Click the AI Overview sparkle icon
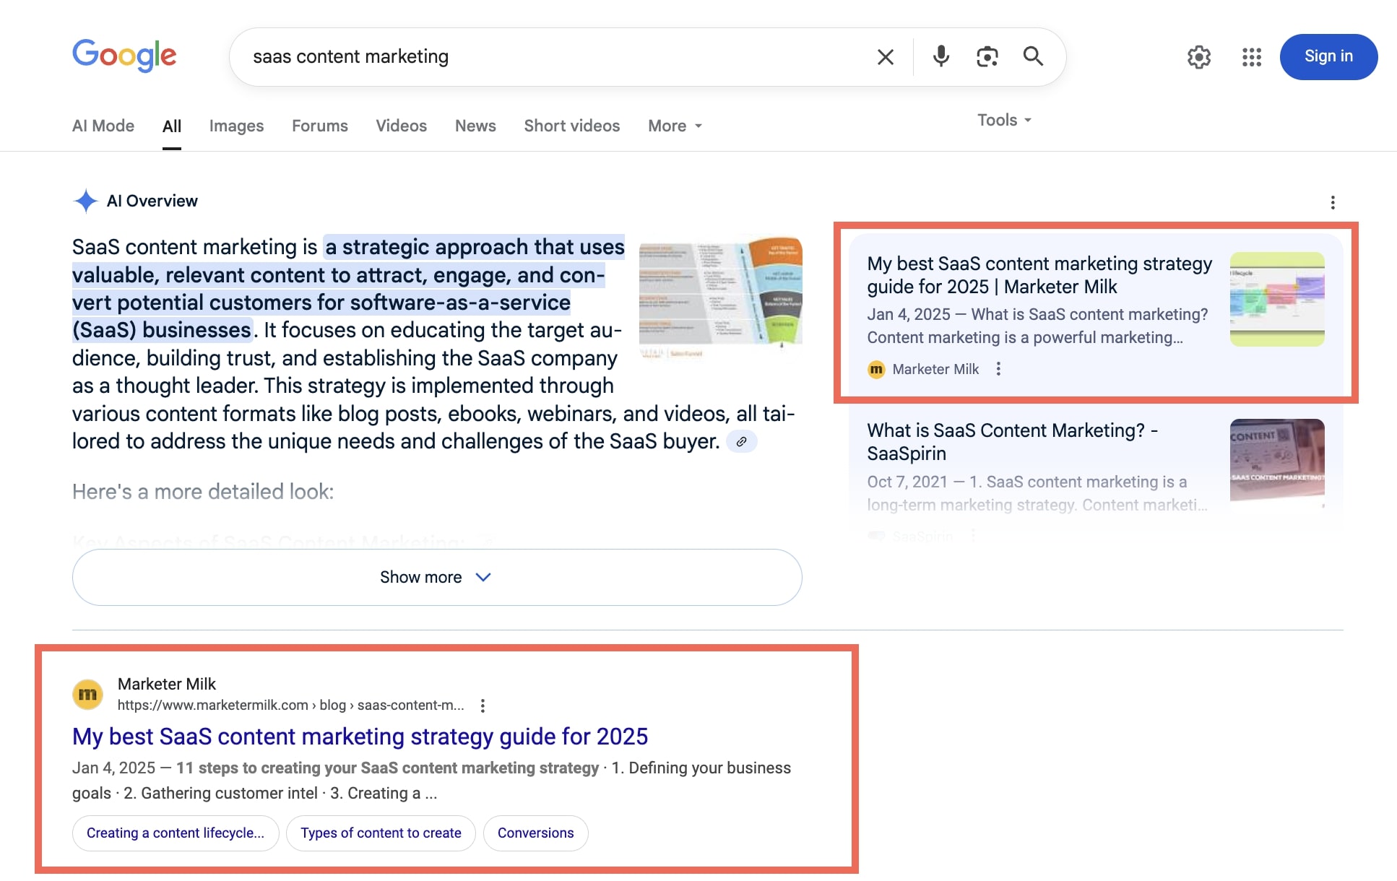The image size is (1397, 881). tap(86, 201)
